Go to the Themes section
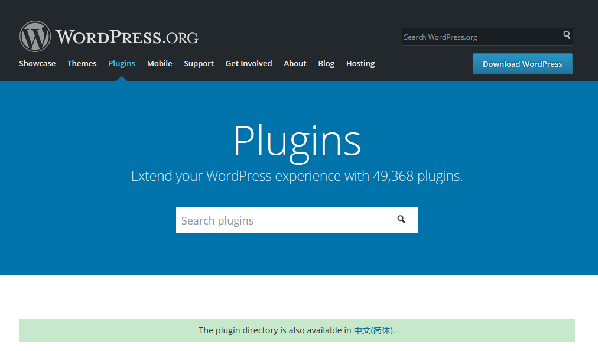The height and width of the screenshot is (351, 598). click(x=82, y=64)
